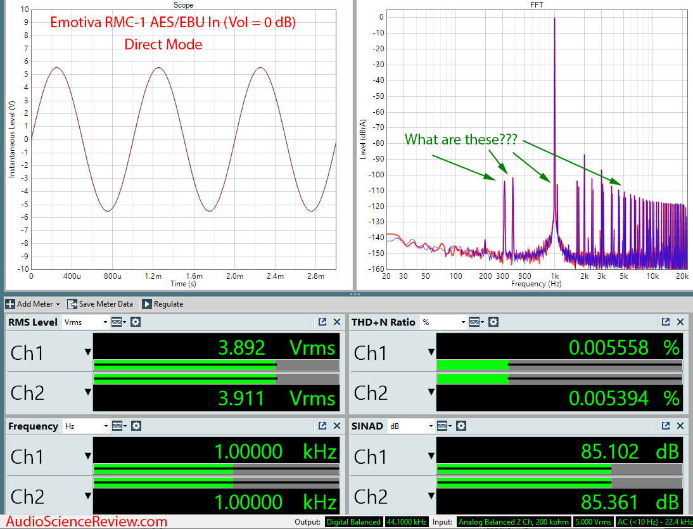Click the Frequency Ch1 1.00000 kHz reading
693x529 pixels.
tap(276, 451)
